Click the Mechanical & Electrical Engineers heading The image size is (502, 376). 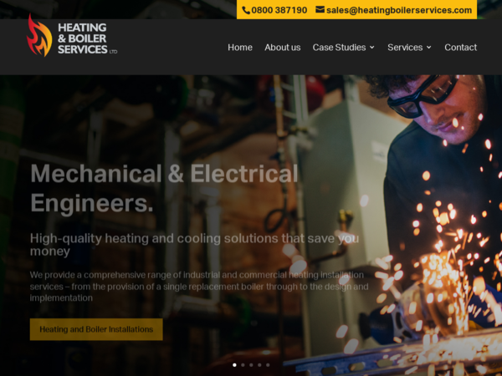[164, 188]
